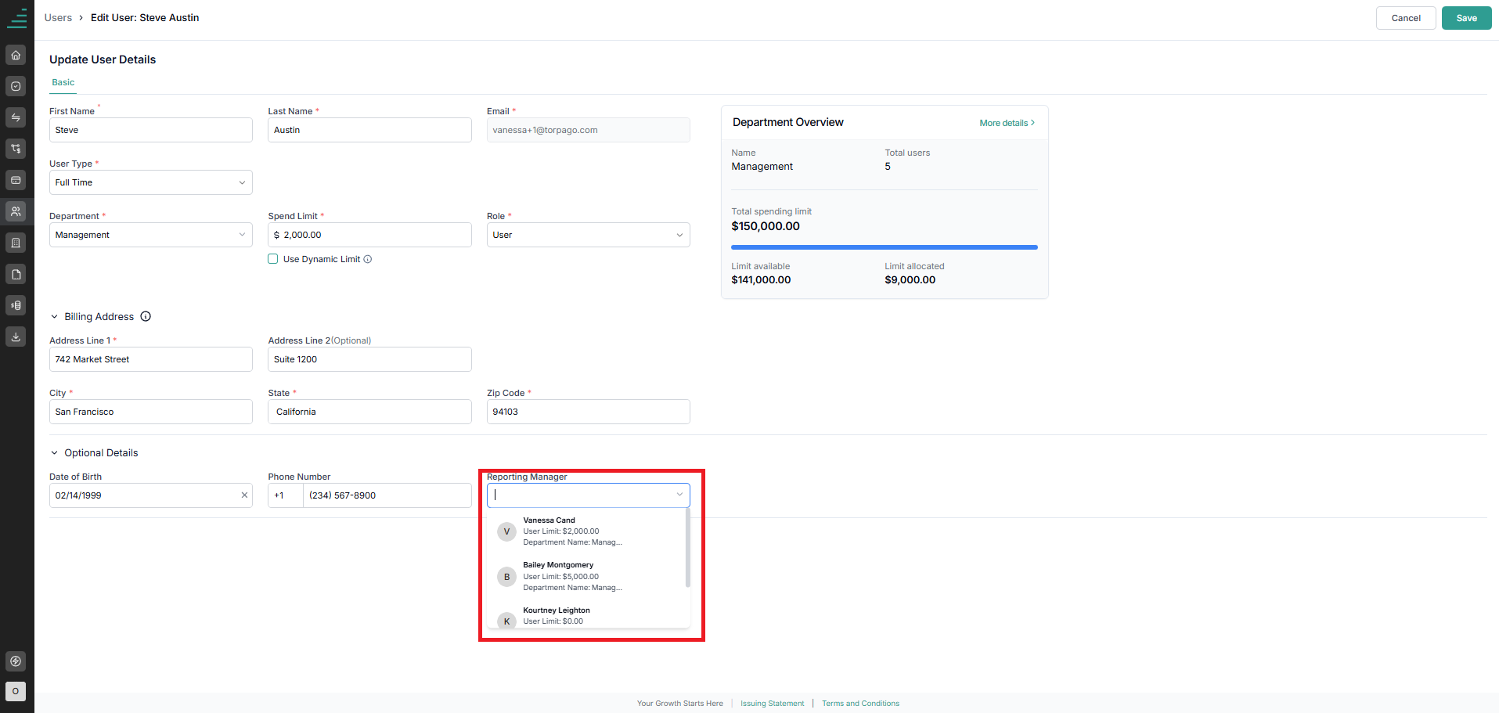Viewport: 1499px width, 713px height.
Task: Open the Home icon in sidebar
Action: coord(16,55)
